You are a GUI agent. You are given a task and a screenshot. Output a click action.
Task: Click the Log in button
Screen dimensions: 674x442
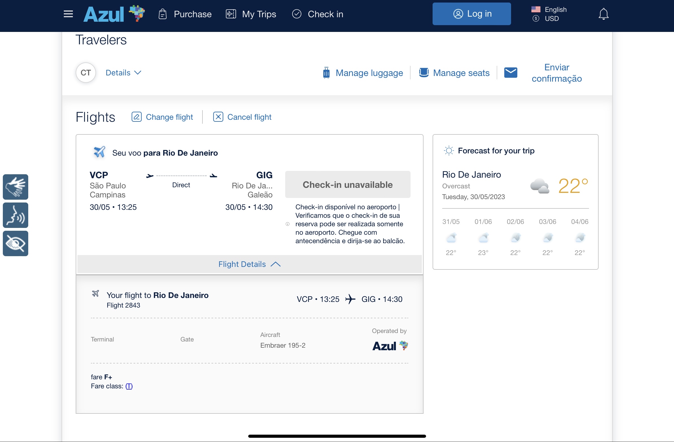472,14
